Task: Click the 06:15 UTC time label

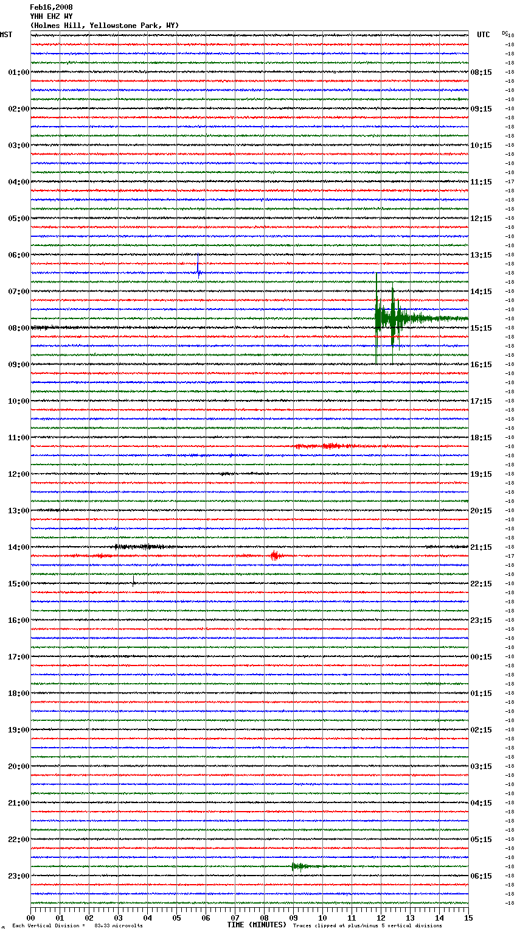Action: click(481, 876)
